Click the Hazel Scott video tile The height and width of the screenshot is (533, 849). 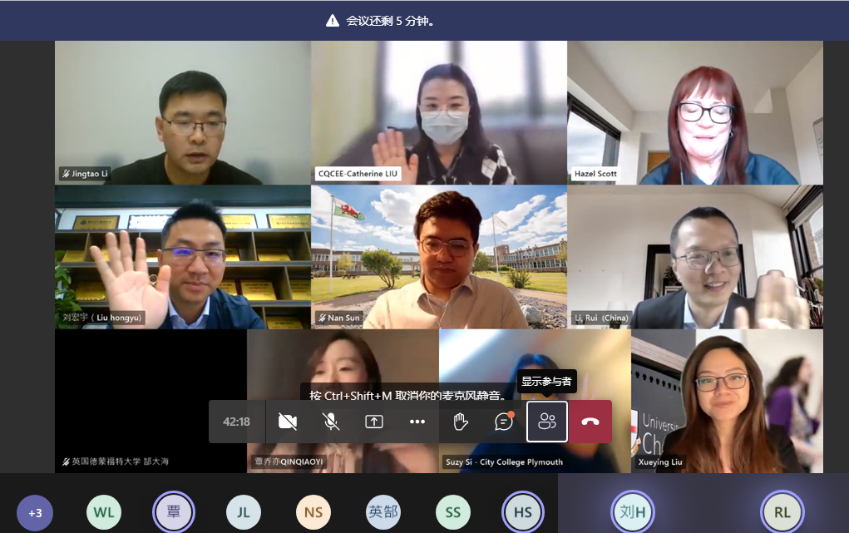coord(695,112)
